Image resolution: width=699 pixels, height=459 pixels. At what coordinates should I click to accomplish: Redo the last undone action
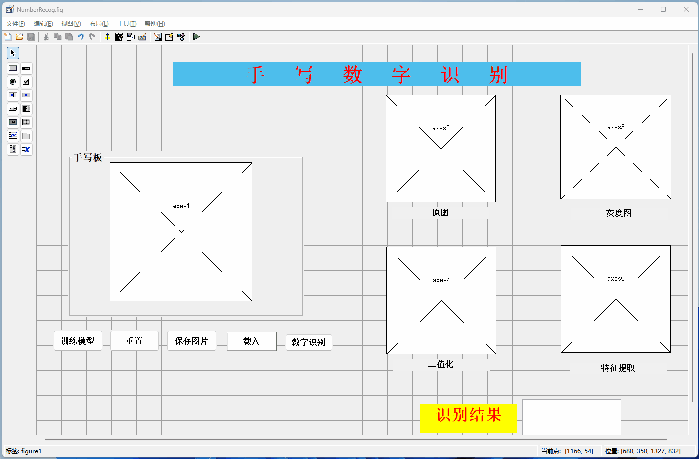tap(92, 37)
